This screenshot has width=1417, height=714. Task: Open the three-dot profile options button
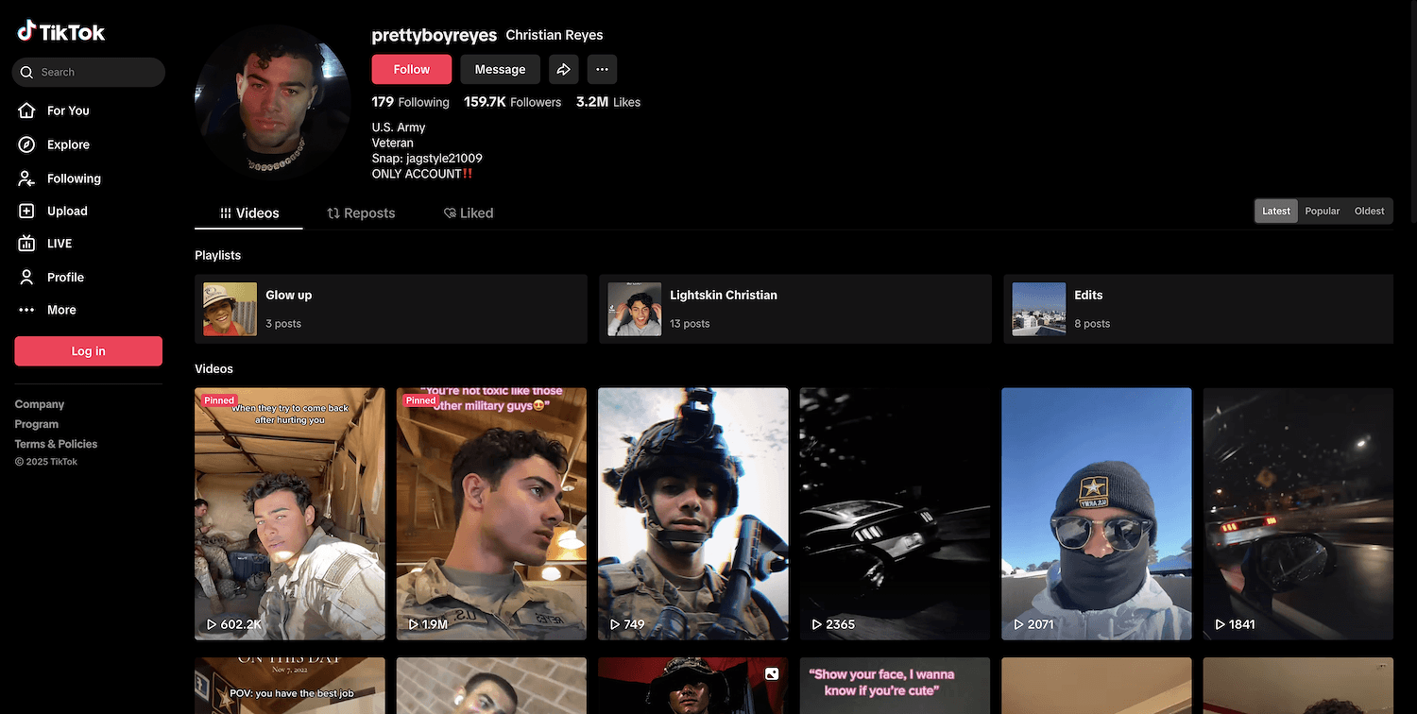coord(602,69)
